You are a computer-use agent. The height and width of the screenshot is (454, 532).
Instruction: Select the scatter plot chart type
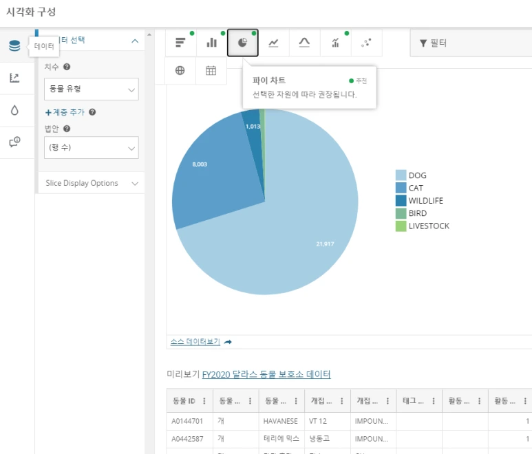(366, 43)
